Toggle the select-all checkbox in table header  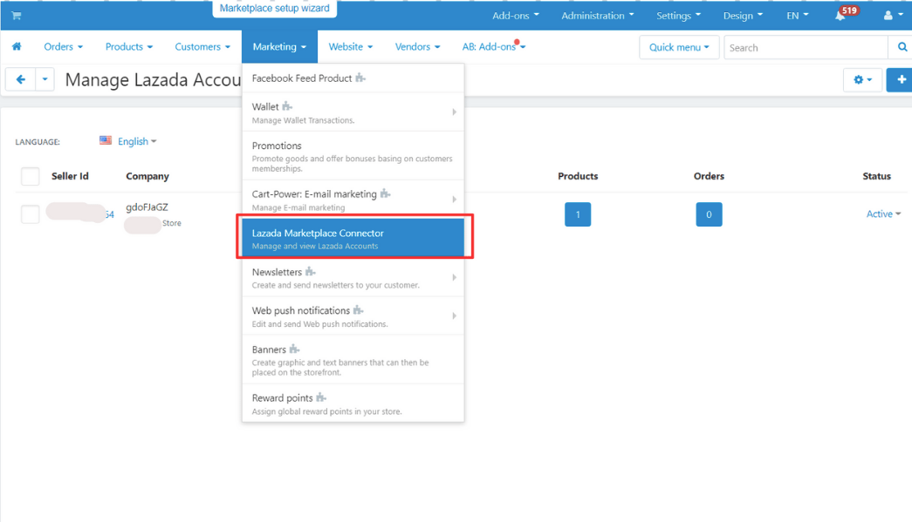[31, 176]
